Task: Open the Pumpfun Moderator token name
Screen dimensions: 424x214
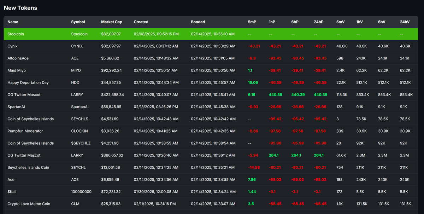Action: (x=25, y=131)
